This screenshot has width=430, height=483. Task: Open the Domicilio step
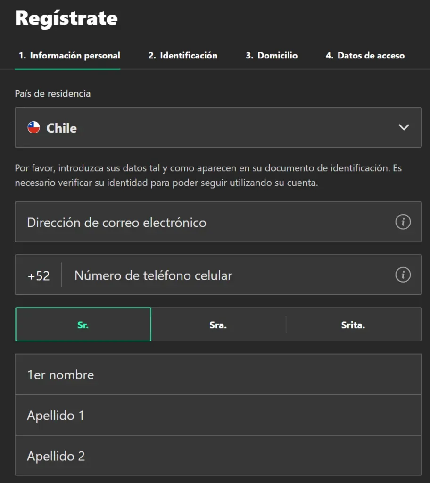click(271, 55)
